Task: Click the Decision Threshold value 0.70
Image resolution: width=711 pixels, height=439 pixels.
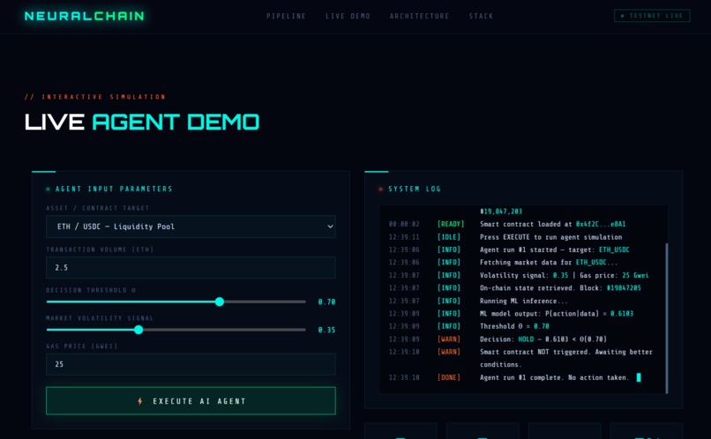Action: [x=326, y=301]
